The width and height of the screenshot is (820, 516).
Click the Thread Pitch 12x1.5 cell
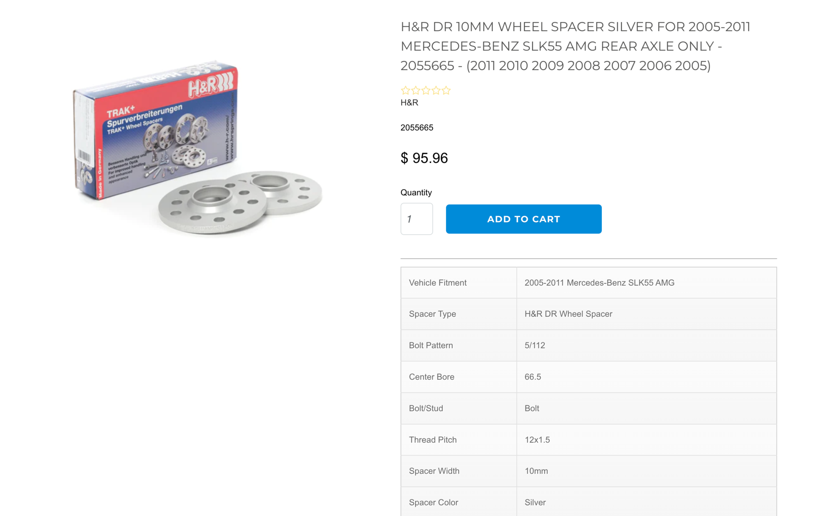(x=646, y=440)
